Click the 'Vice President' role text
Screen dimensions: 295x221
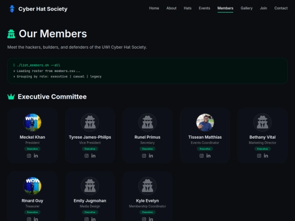tap(90, 143)
